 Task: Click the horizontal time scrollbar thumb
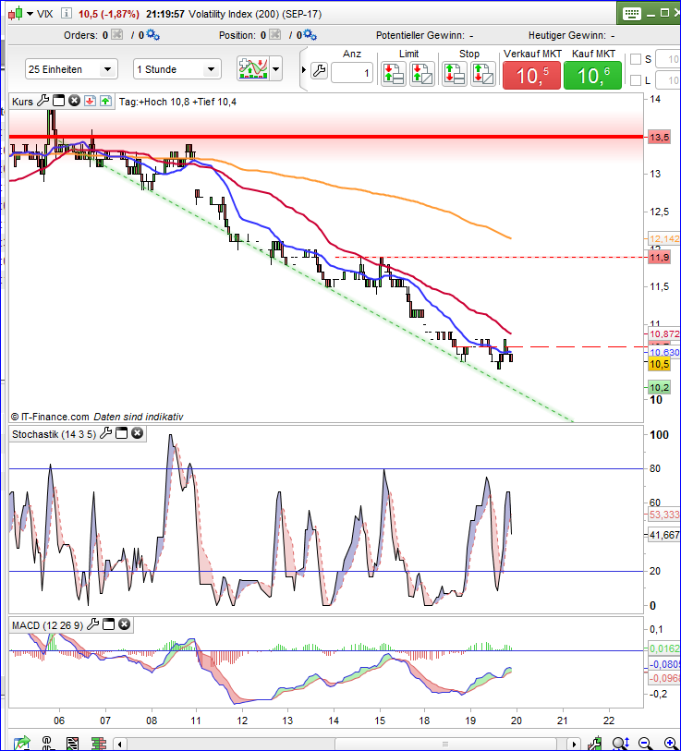tap(445, 745)
